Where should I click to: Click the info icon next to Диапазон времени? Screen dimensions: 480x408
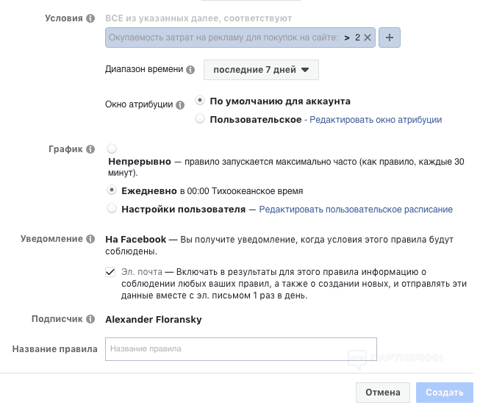pos(190,70)
